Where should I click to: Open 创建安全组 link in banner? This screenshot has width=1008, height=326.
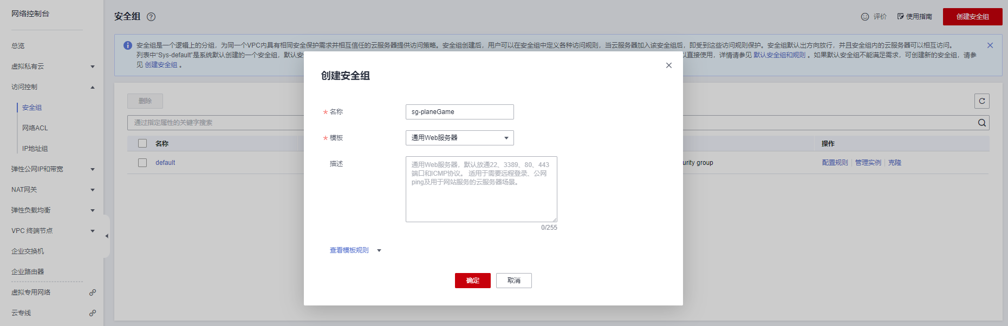click(x=161, y=65)
